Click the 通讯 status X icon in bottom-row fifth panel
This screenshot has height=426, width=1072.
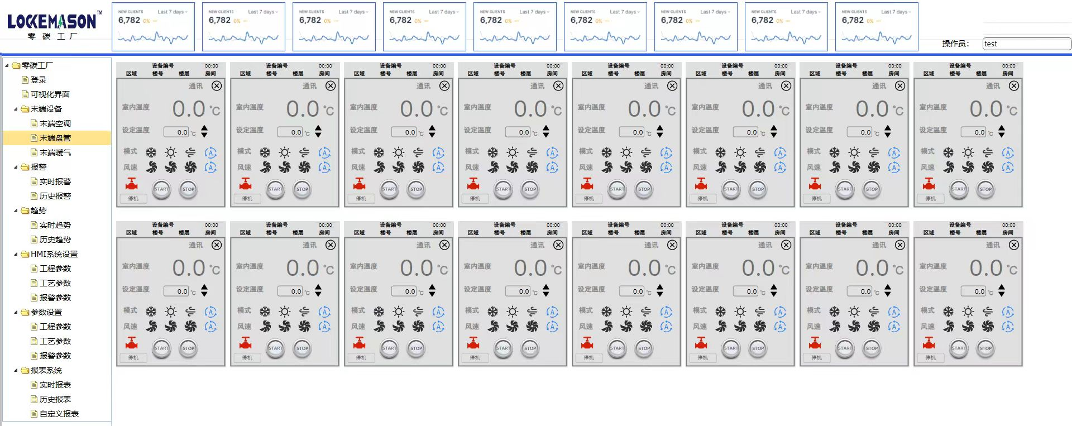tap(672, 245)
